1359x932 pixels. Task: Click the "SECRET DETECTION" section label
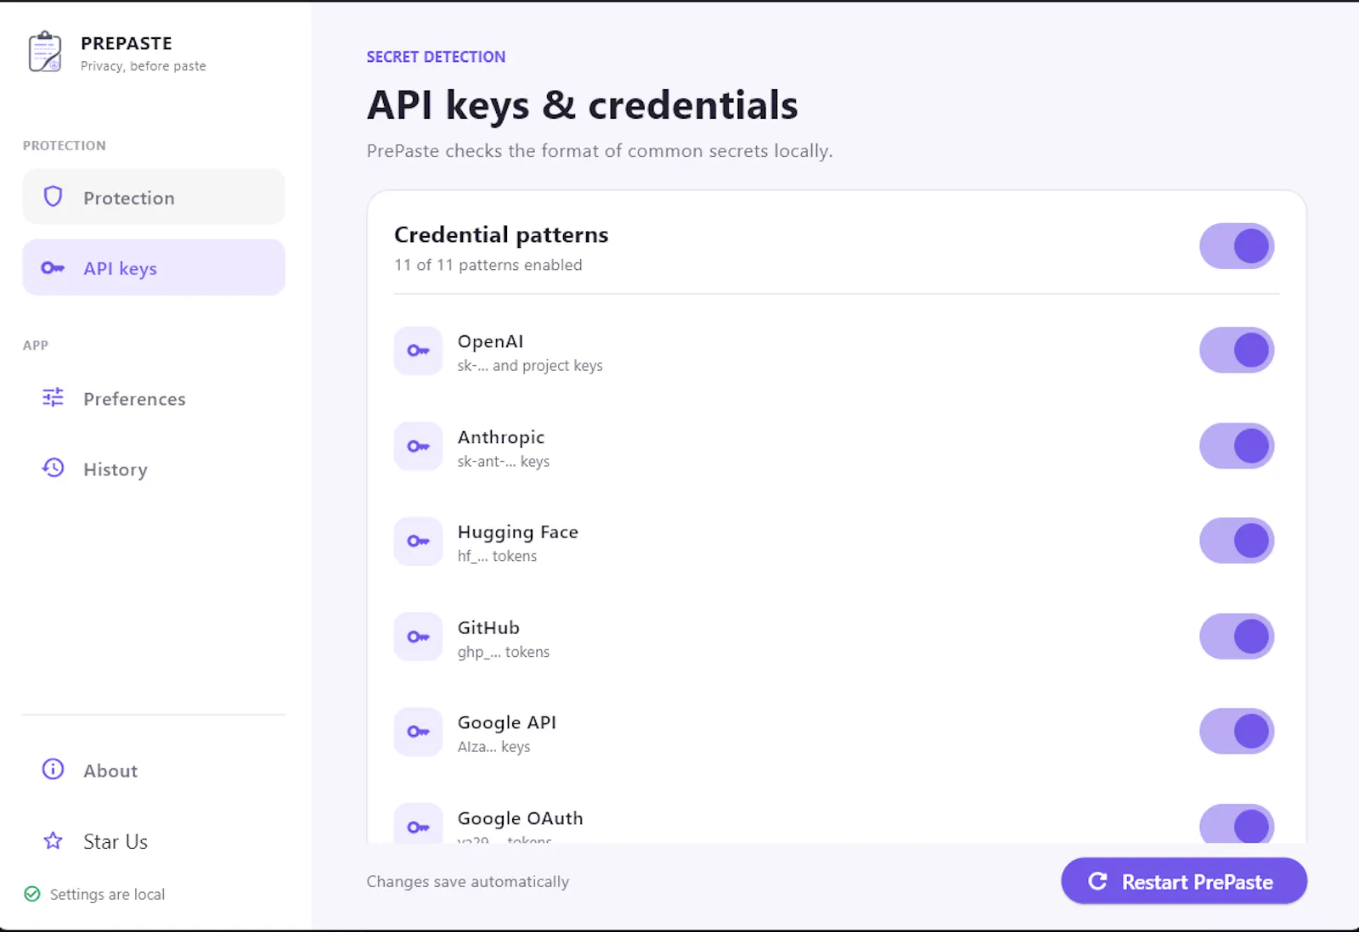pyautogui.click(x=436, y=57)
